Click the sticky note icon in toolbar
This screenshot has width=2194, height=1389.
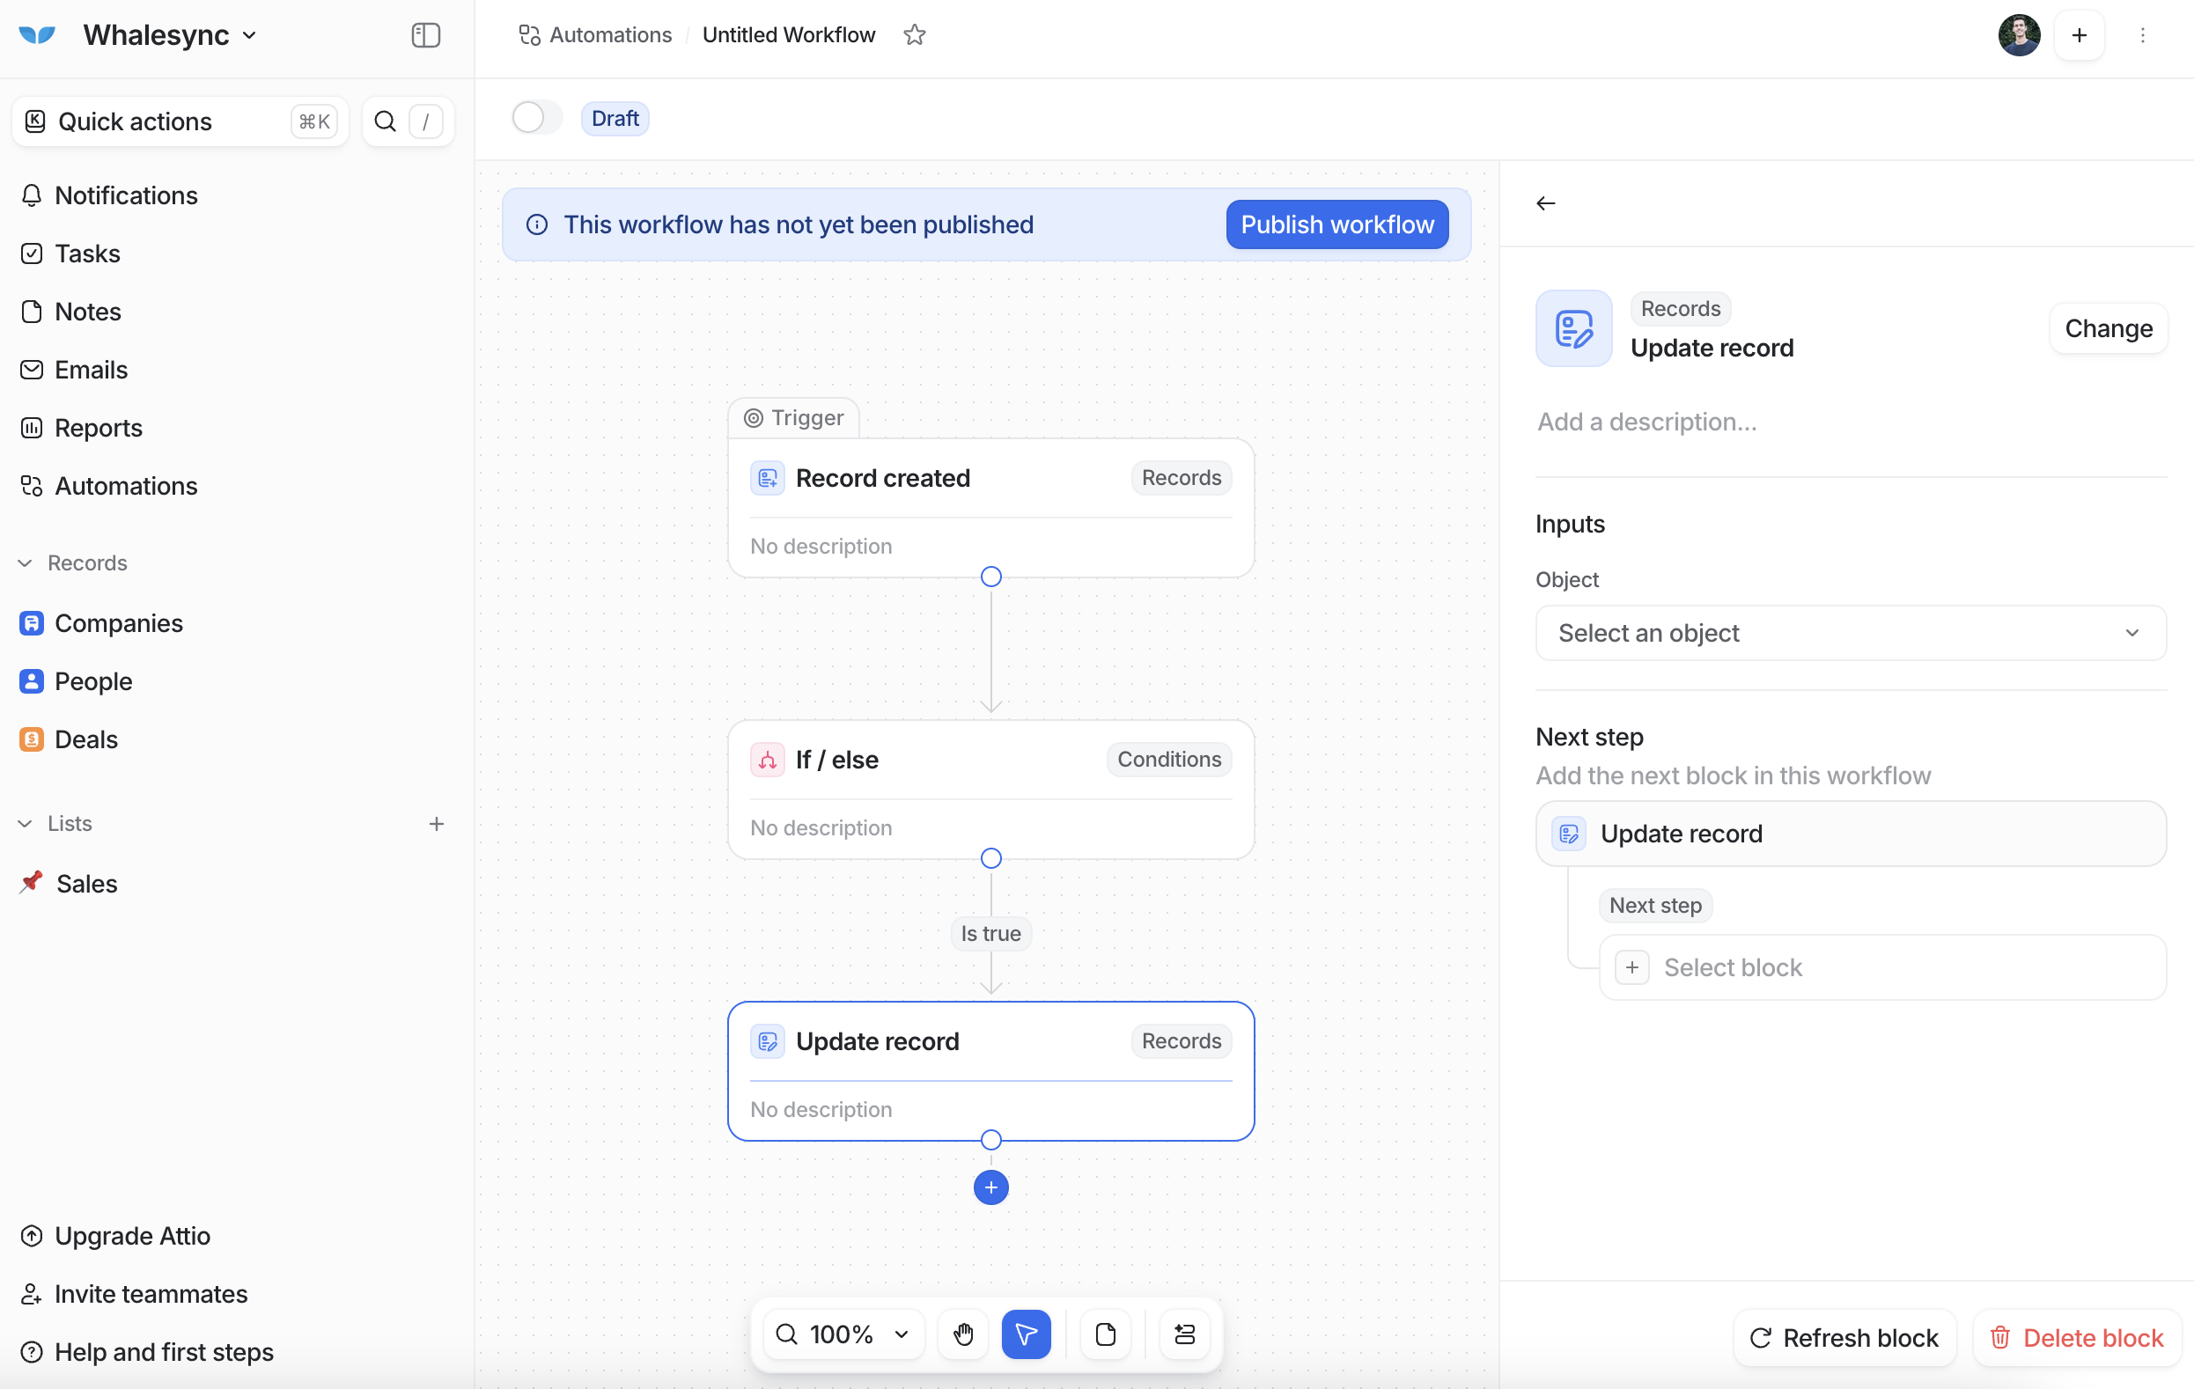[x=1105, y=1334]
